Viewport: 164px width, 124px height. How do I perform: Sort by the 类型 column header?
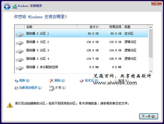(136, 27)
